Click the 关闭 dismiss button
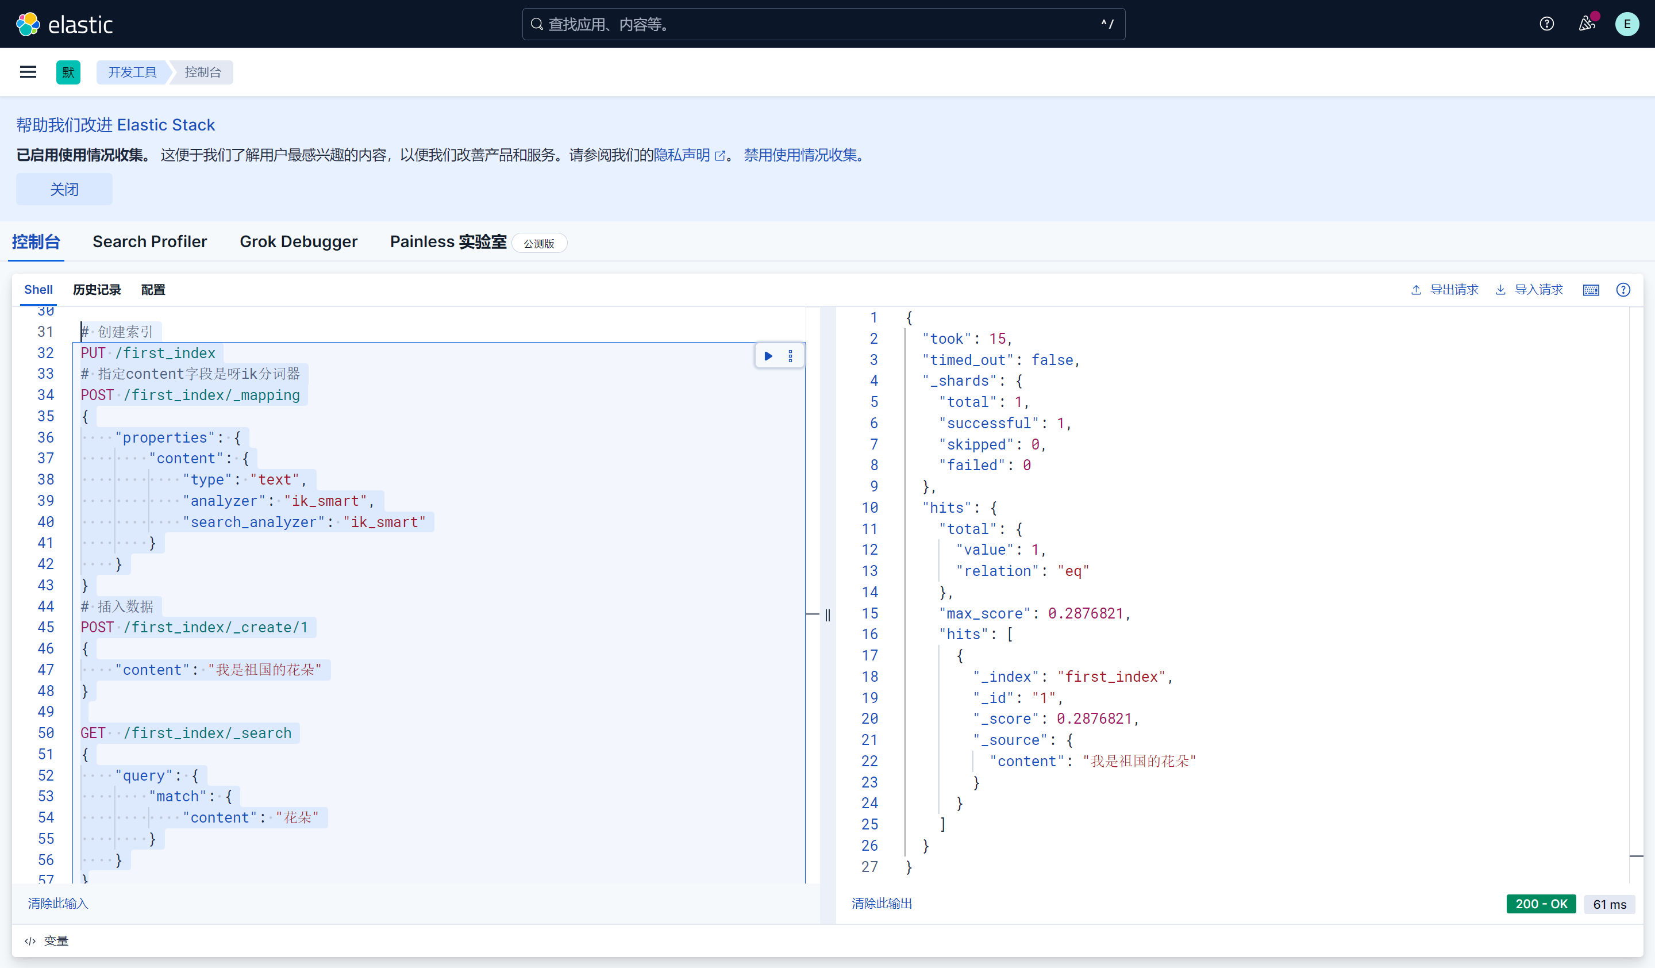The width and height of the screenshot is (1655, 968). pyautogui.click(x=64, y=189)
